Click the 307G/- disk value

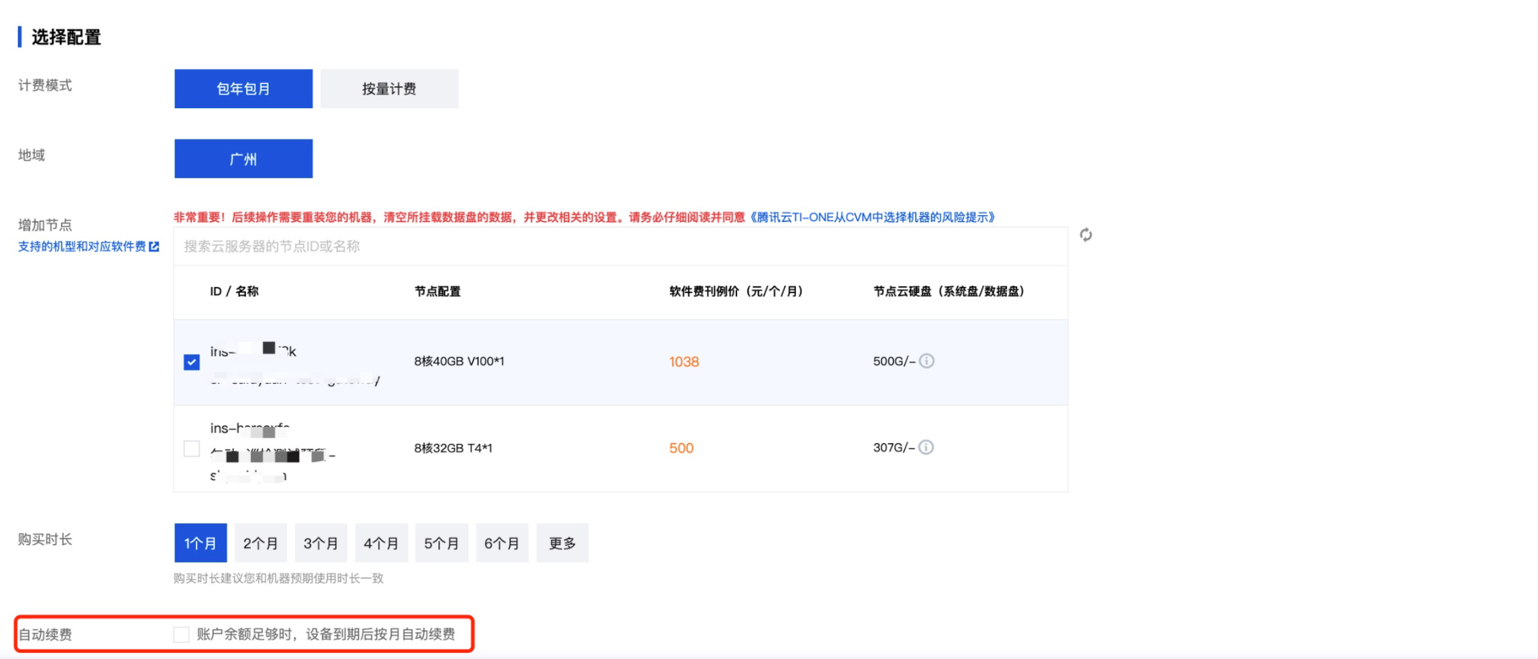pyautogui.click(x=894, y=448)
